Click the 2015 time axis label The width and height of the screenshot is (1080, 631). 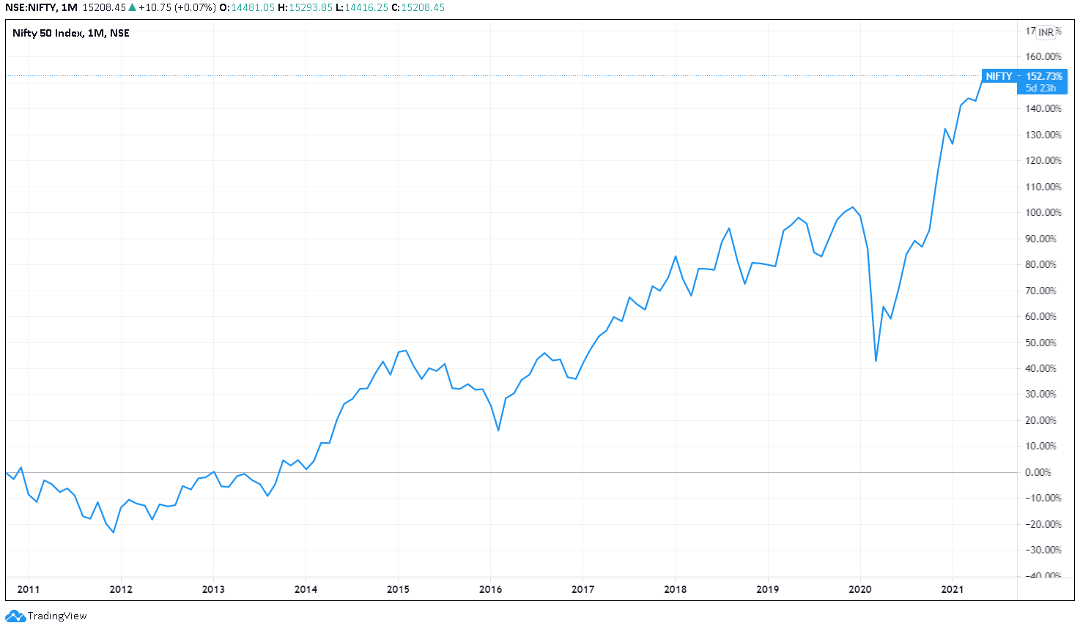[398, 589]
